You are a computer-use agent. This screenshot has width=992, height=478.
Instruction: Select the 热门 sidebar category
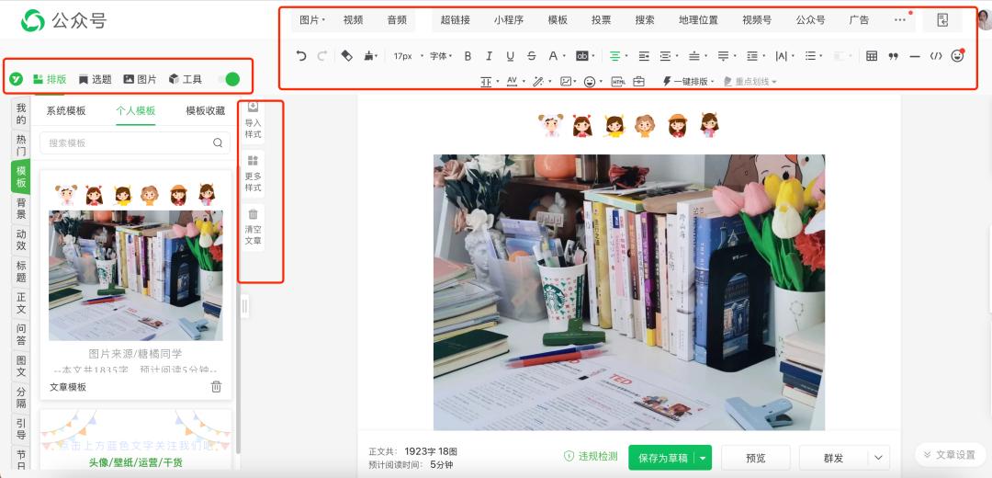tap(21, 145)
